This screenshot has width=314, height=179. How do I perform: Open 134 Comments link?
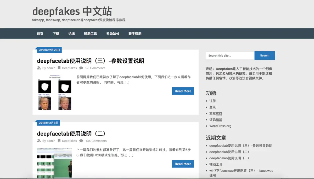click(x=96, y=141)
